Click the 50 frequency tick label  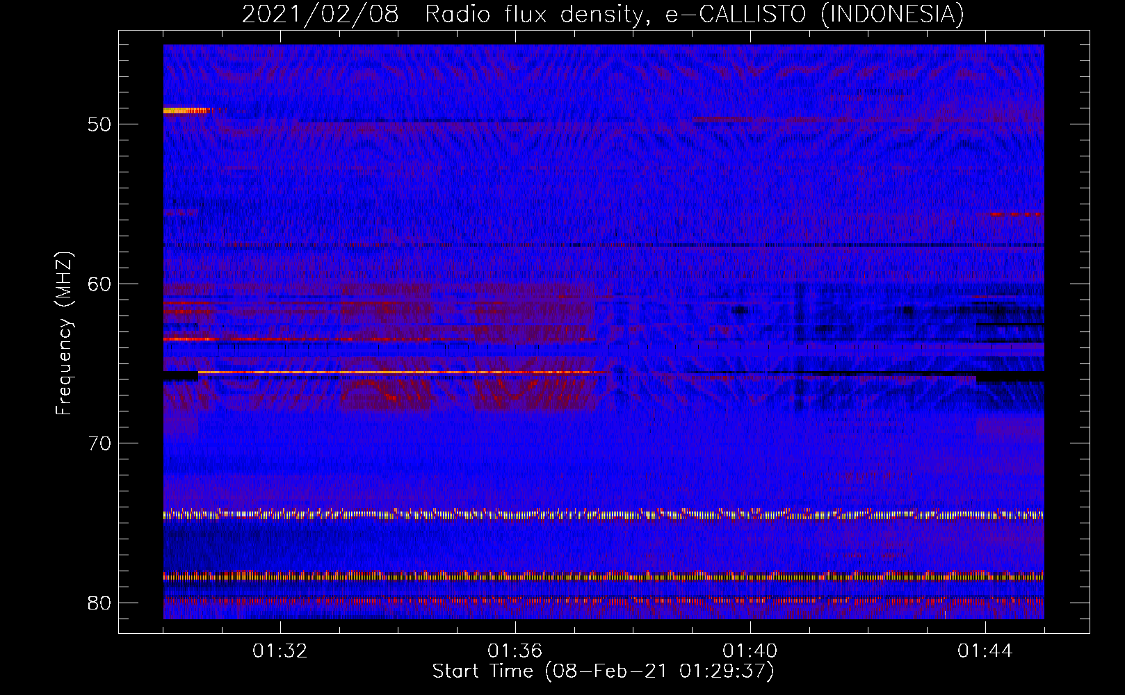click(99, 124)
